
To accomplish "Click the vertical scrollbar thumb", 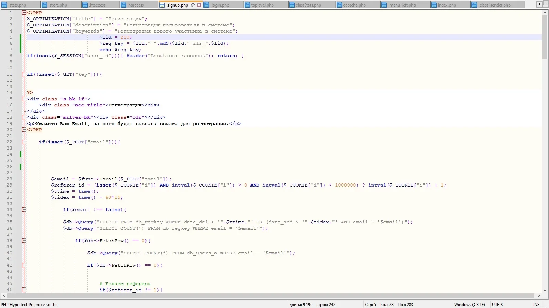I will pos(545,37).
